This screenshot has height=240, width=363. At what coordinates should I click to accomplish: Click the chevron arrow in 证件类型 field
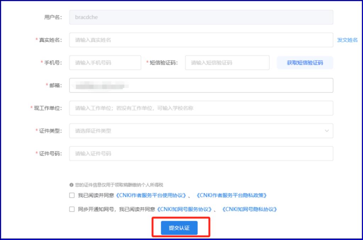326,131
